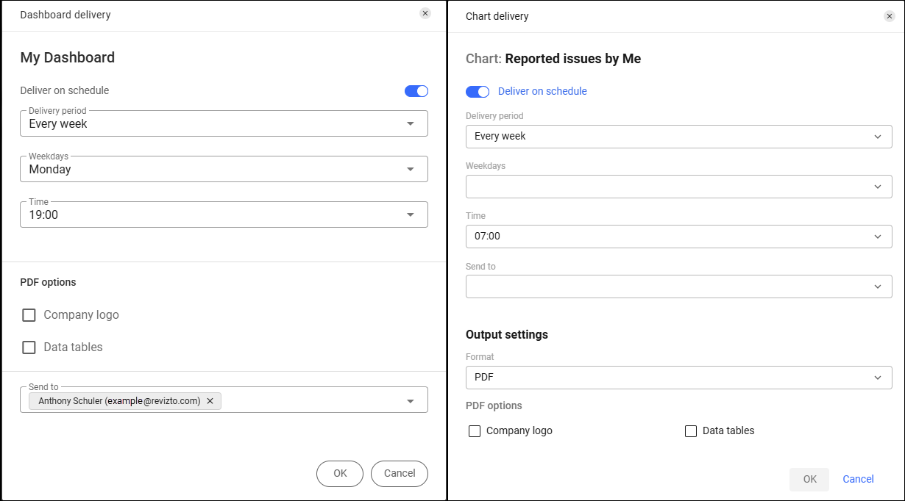Screen dimensions: 905x501
Task: Check Data tables in Chart delivery
Action: pos(691,431)
